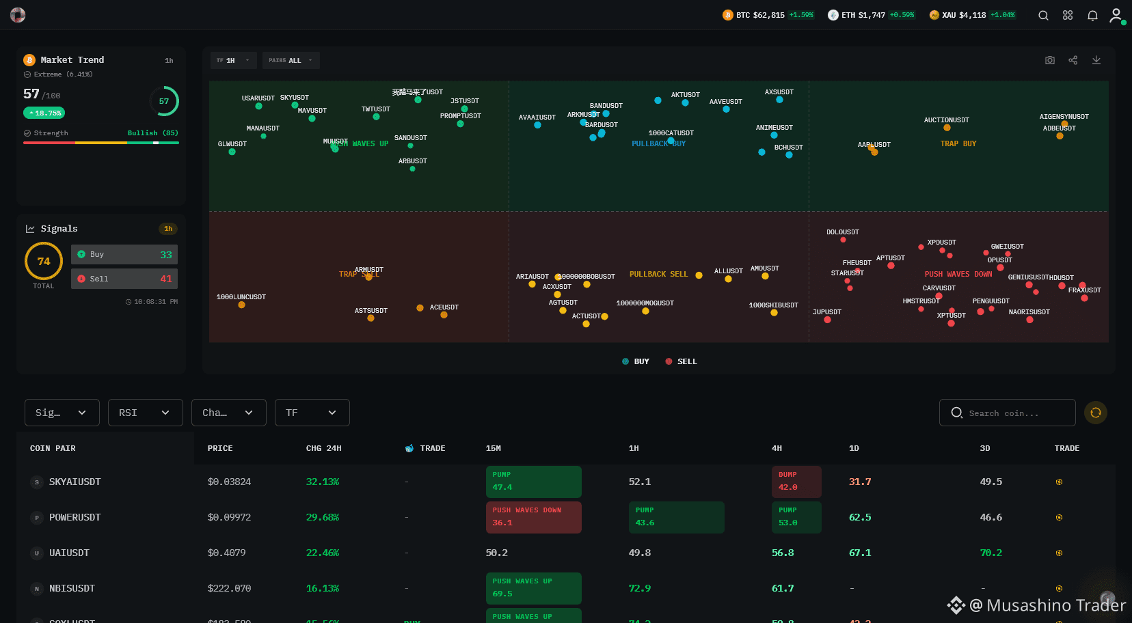
Task: Click trade icon for NBISUSDT
Action: click(x=1059, y=589)
